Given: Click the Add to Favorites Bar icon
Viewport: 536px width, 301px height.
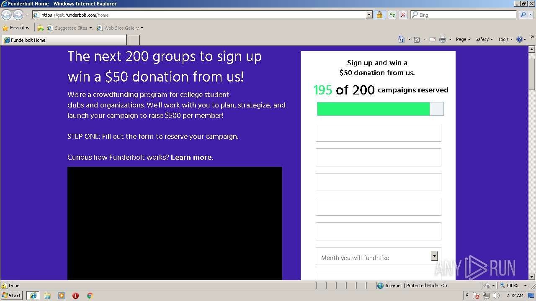Looking at the screenshot, I should (x=40, y=28).
